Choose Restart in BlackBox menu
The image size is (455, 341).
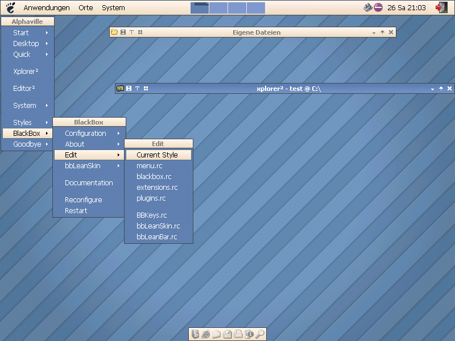click(89, 210)
